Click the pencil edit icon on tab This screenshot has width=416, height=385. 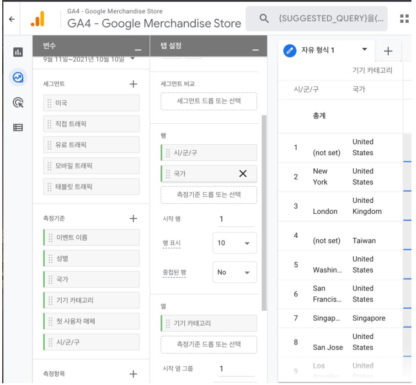[290, 50]
